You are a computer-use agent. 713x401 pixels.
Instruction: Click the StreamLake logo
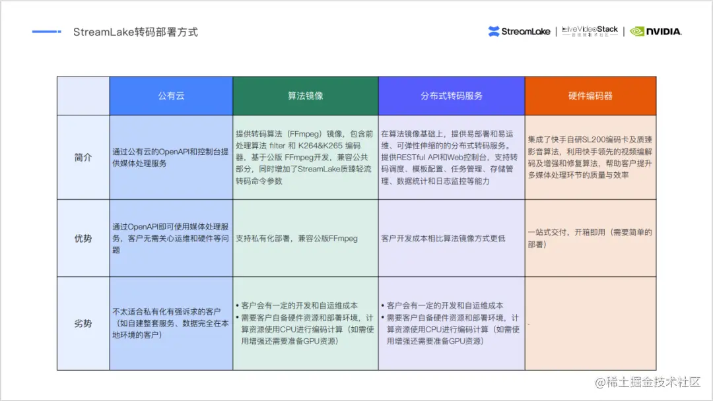point(520,30)
